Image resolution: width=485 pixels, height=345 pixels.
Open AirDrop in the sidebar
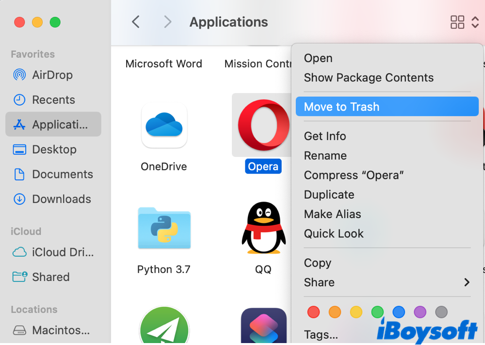click(52, 75)
